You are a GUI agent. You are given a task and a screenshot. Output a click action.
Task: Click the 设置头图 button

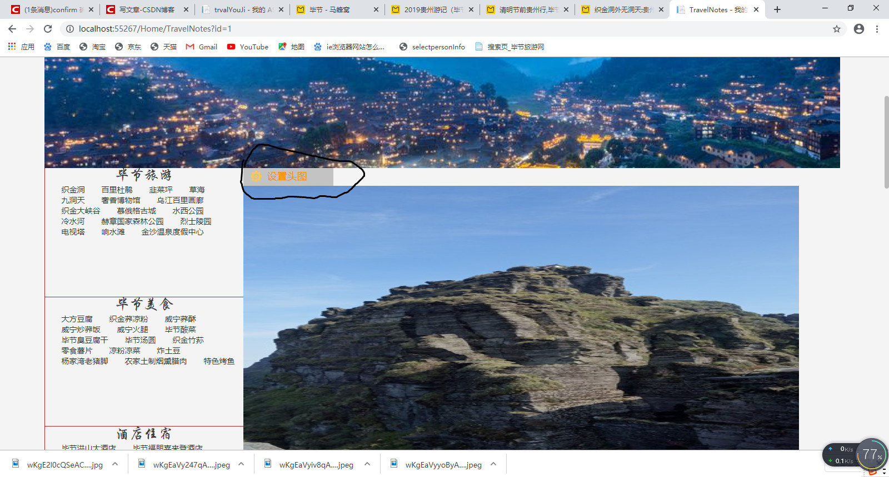point(288,176)
